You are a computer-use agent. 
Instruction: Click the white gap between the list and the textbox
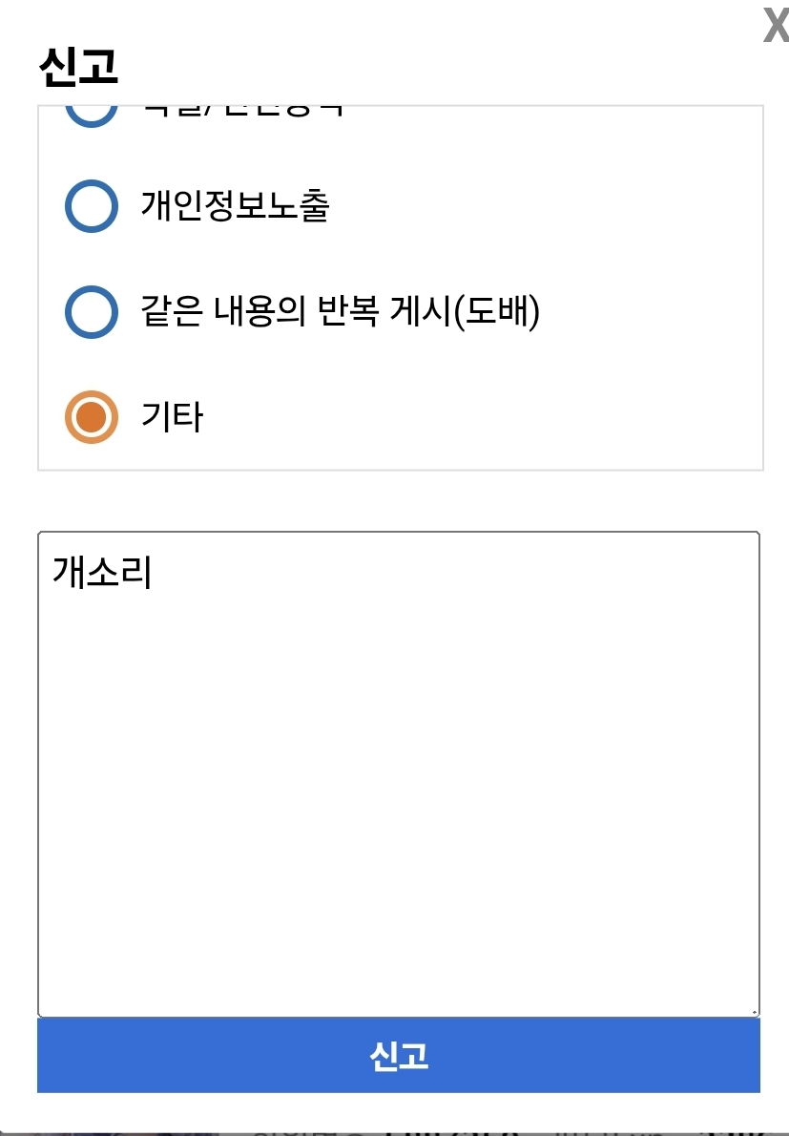(x=398, y=501)
